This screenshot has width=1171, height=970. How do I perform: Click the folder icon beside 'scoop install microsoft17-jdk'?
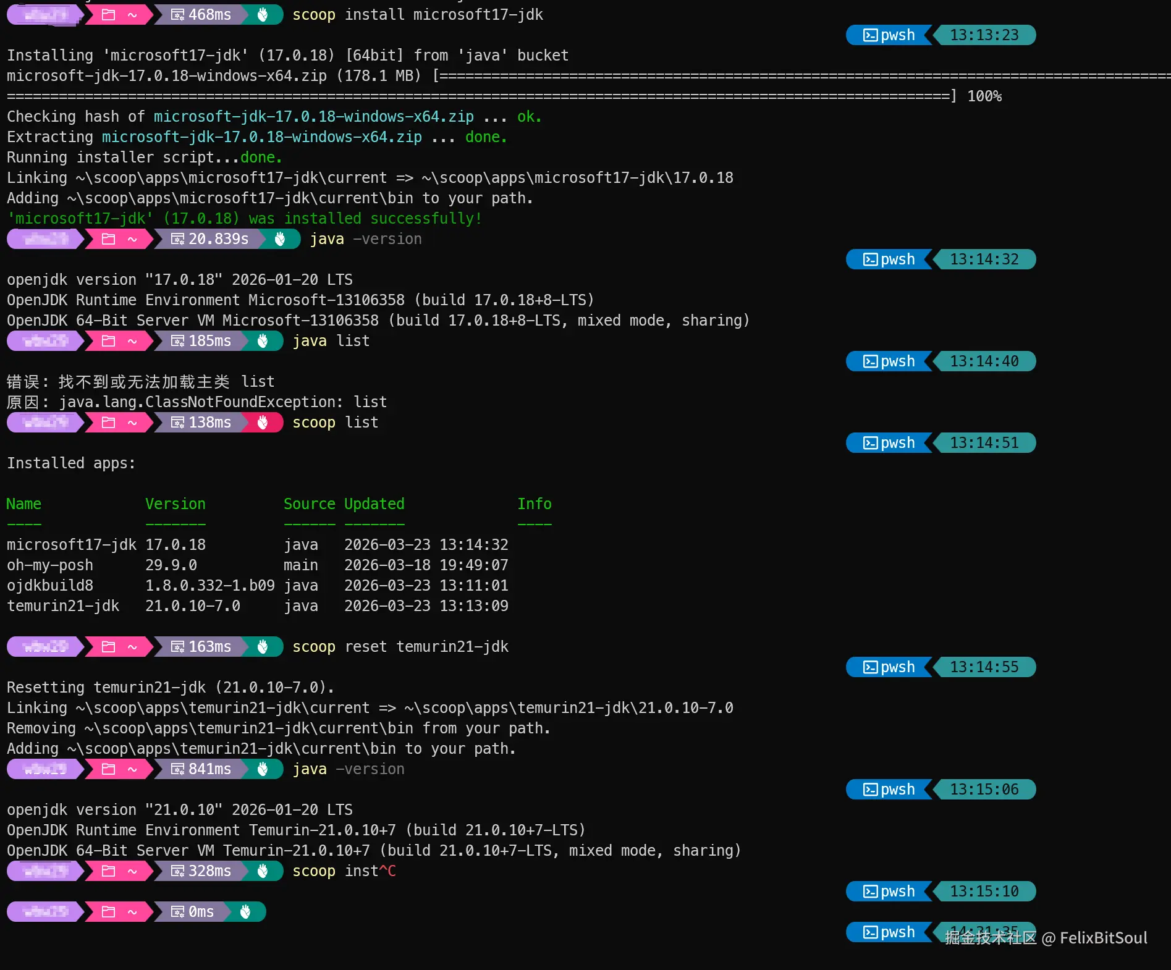point(109,15)
